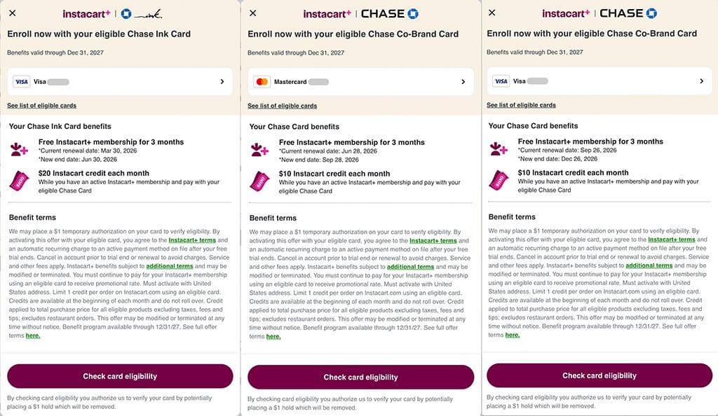Click the Instacart+ membership icon in the Ink panel

[x=19, y=149]
